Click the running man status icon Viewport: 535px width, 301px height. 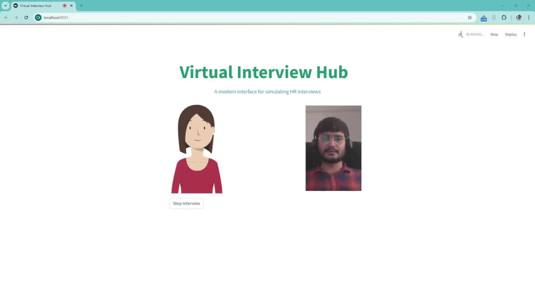(x=460, y=34)
